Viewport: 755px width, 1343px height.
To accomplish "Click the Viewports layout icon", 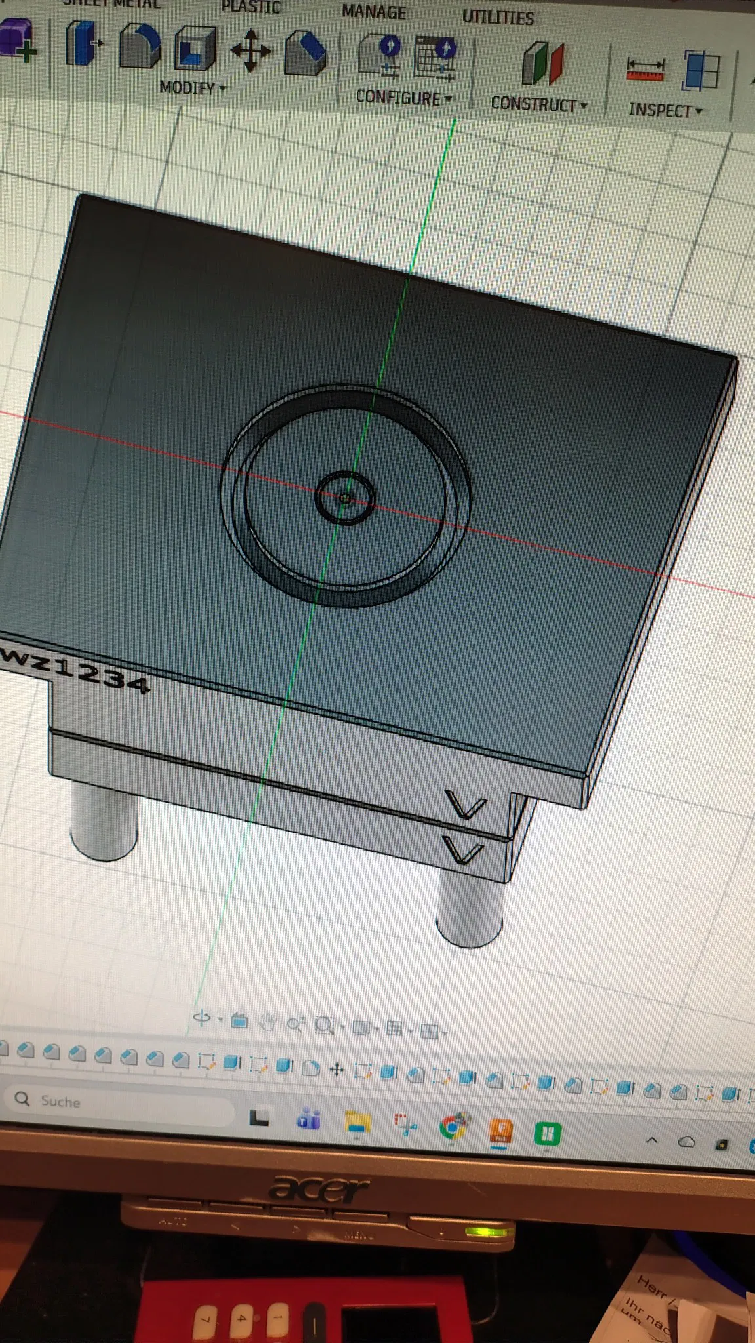I will click(429, 1032).
